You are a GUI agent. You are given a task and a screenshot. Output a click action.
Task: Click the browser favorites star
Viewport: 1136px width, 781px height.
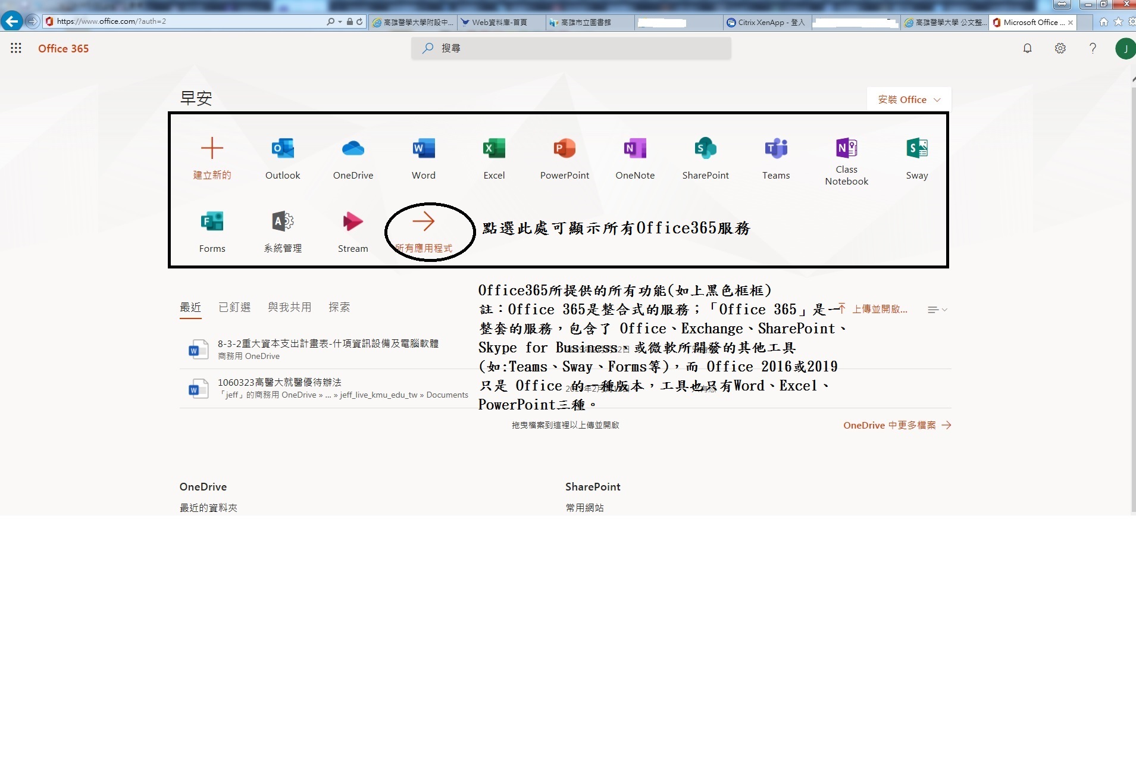(1118, 22)
